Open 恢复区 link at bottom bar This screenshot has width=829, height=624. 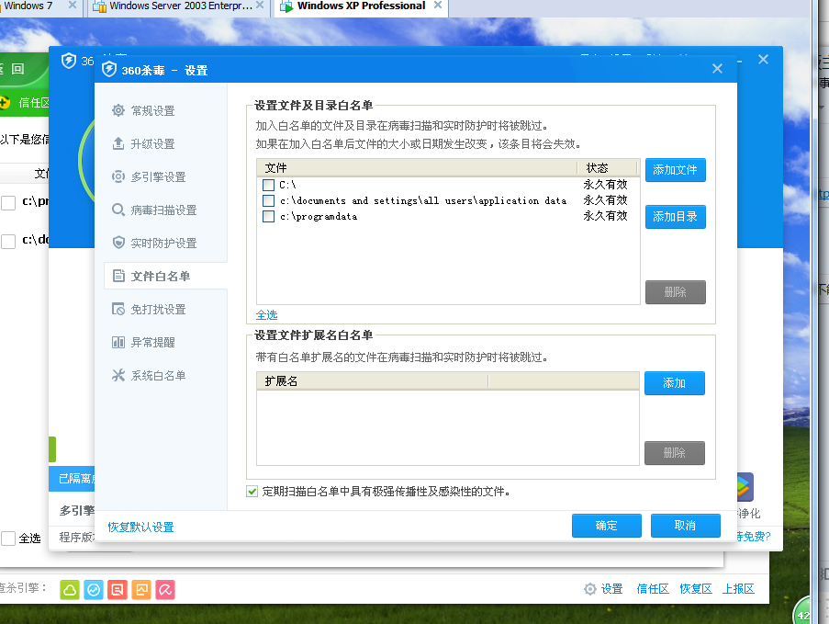tap(695, 588)
